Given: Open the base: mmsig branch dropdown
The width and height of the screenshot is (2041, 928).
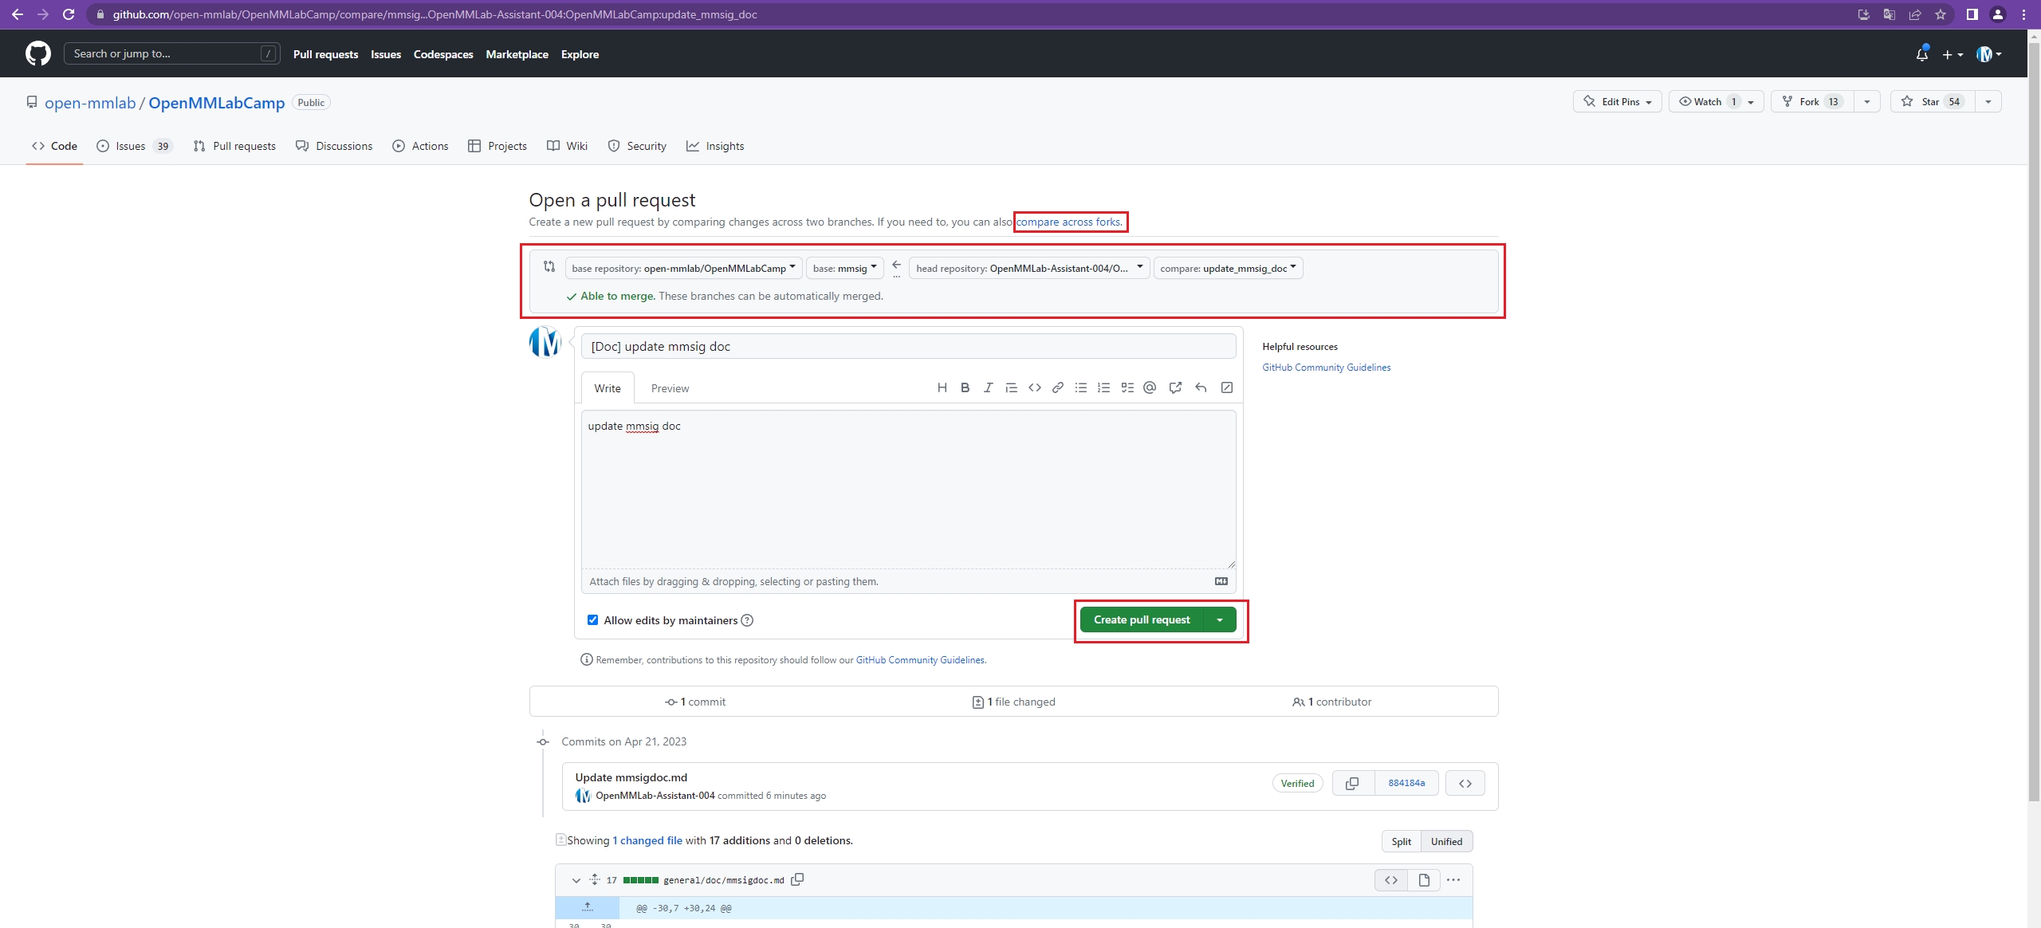Looking at the screenshot, I should (844, 268).
